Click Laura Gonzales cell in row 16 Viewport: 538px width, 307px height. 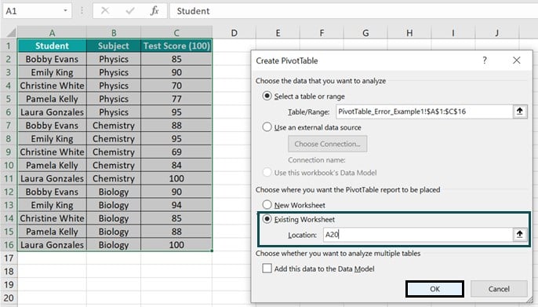[52, 245]
